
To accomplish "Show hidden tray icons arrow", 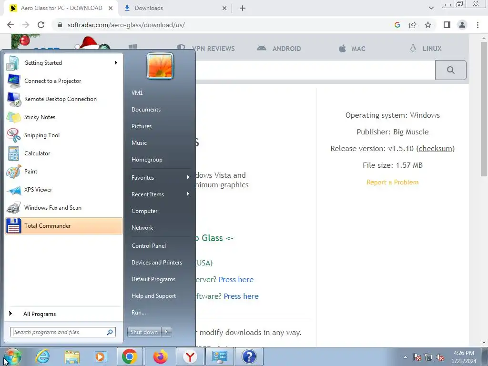I will pos(405,357).
